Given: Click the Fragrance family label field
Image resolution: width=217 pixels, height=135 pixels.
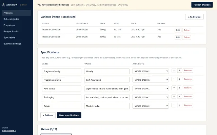Looking at the screenshot, I should pos(62,71).
